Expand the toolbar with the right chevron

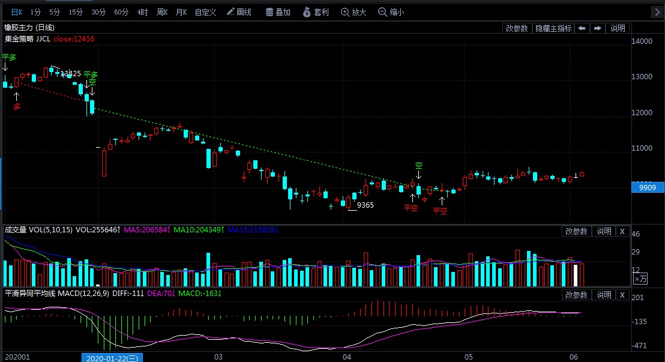pos(658,12)
